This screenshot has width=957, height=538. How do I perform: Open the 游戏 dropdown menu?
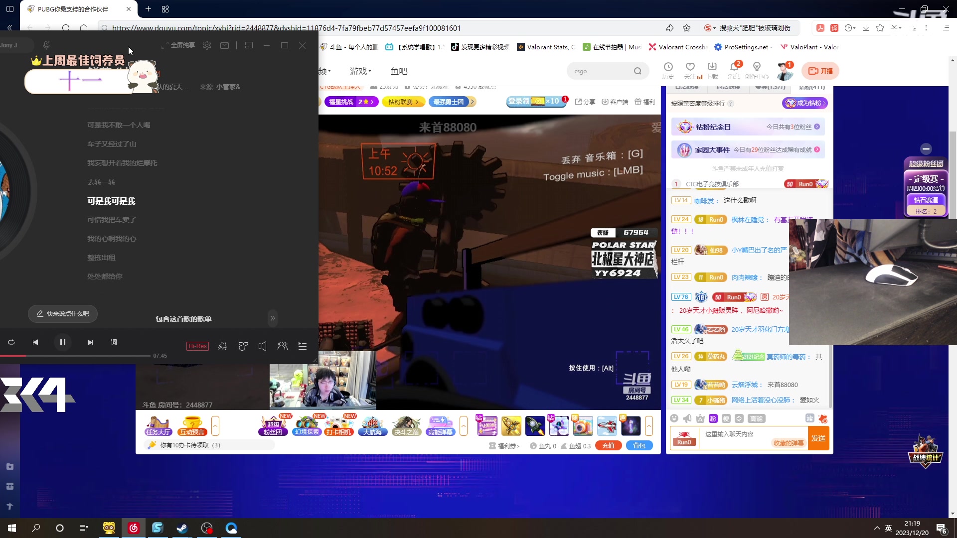[360, 71]
